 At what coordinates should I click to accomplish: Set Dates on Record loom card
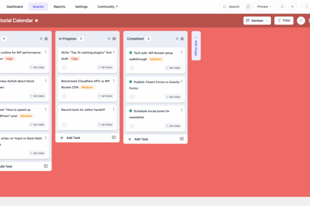(105, 125)
